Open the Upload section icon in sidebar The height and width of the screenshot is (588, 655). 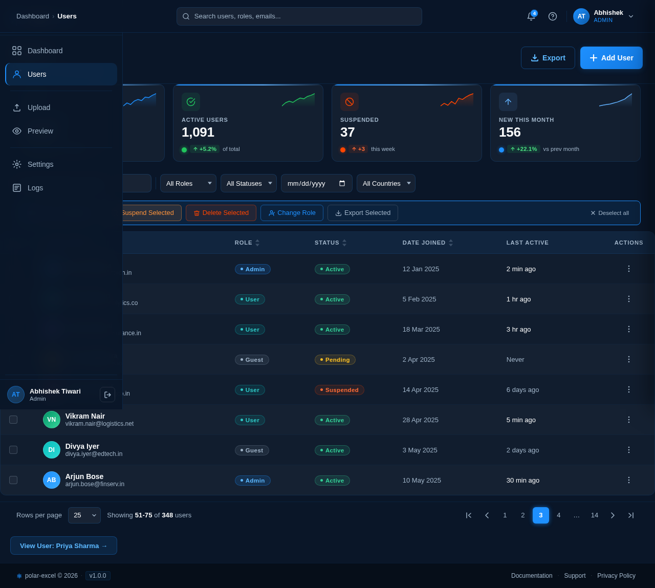point(16,107)
